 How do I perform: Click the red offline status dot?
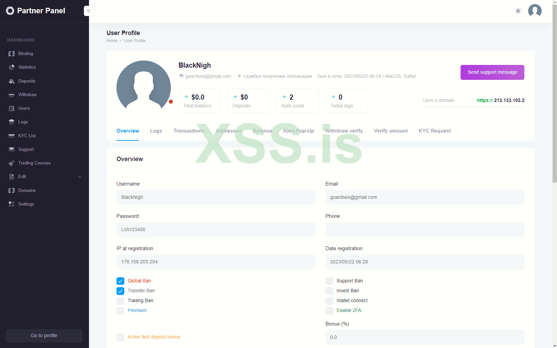point(171,102)
